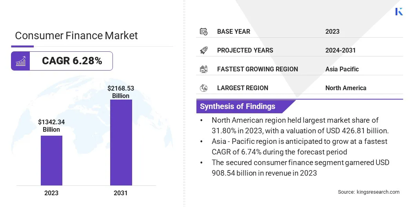Click the North America region value
This screenshot has height=207, width=414.
pyautogui.click(x=346, y=88)
